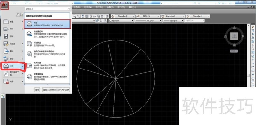This screenshot has height=125, width=256.
Task: Select the Copy tool in Modify toolbar
Action: click(x=253, y=30)
